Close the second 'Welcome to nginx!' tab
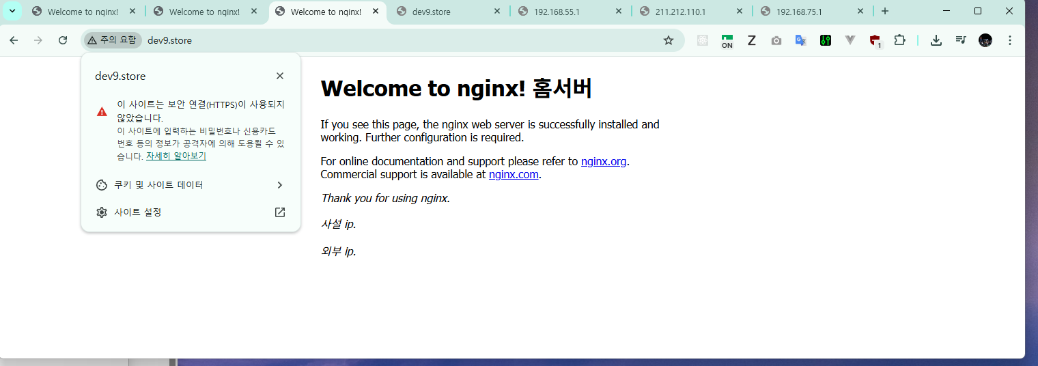1038x366 pixels. click(253, 12)
